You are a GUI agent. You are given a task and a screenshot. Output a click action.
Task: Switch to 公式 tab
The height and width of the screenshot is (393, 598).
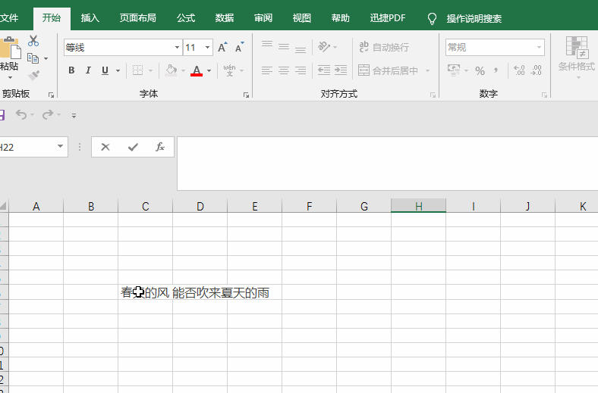point(186,18)
